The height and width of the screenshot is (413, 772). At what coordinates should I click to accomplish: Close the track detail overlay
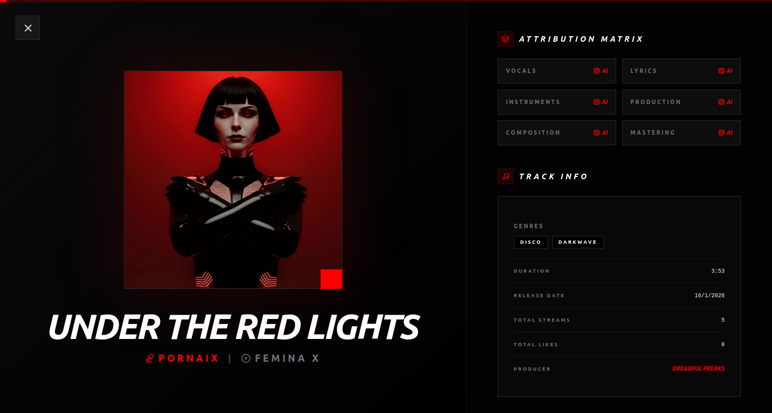tap(28, 28)
